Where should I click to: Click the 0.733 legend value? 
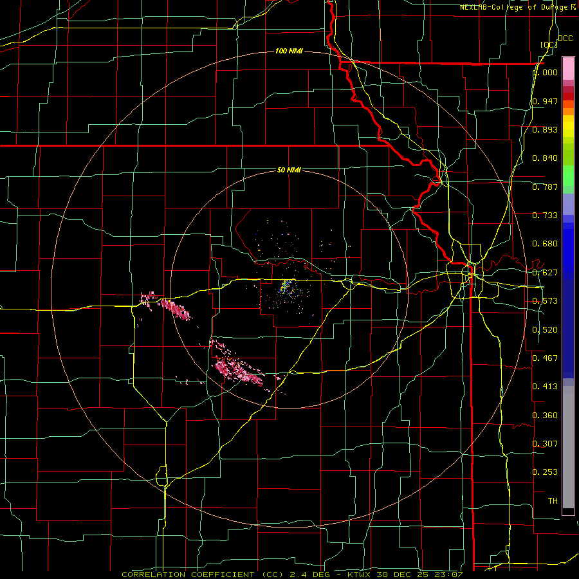point(545,216)
